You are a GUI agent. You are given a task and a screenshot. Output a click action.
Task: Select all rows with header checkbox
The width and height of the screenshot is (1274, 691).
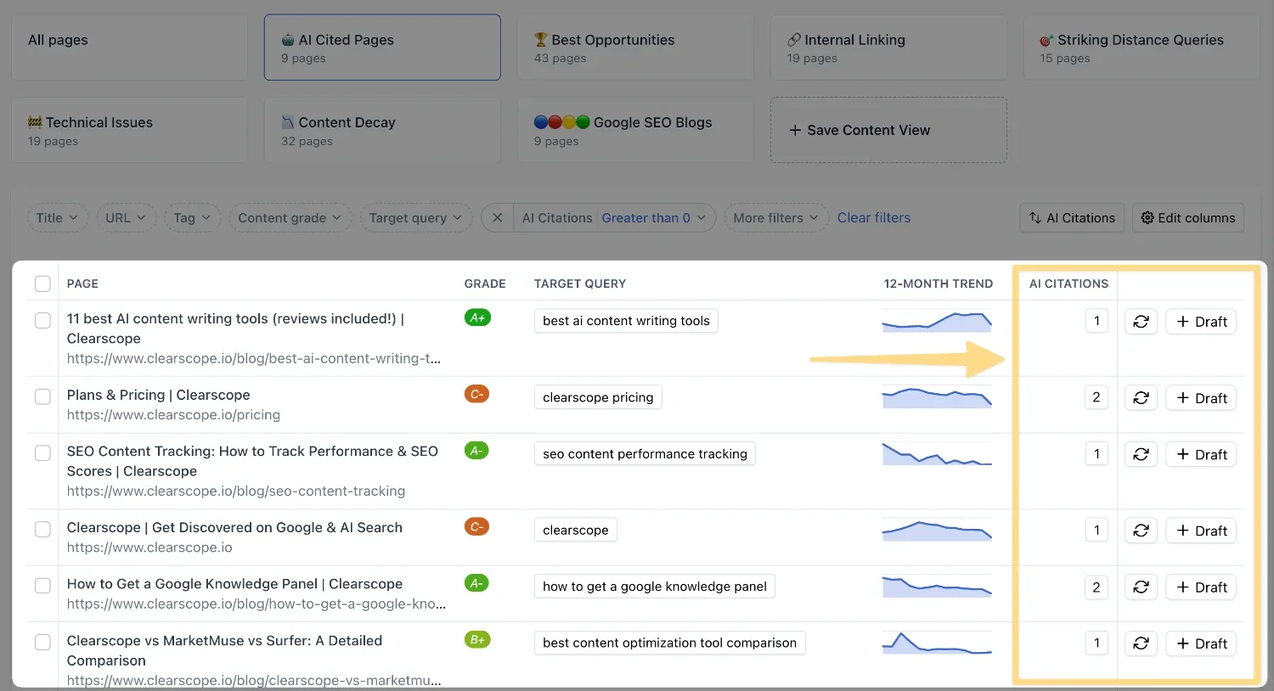click(x=42, y=284)
